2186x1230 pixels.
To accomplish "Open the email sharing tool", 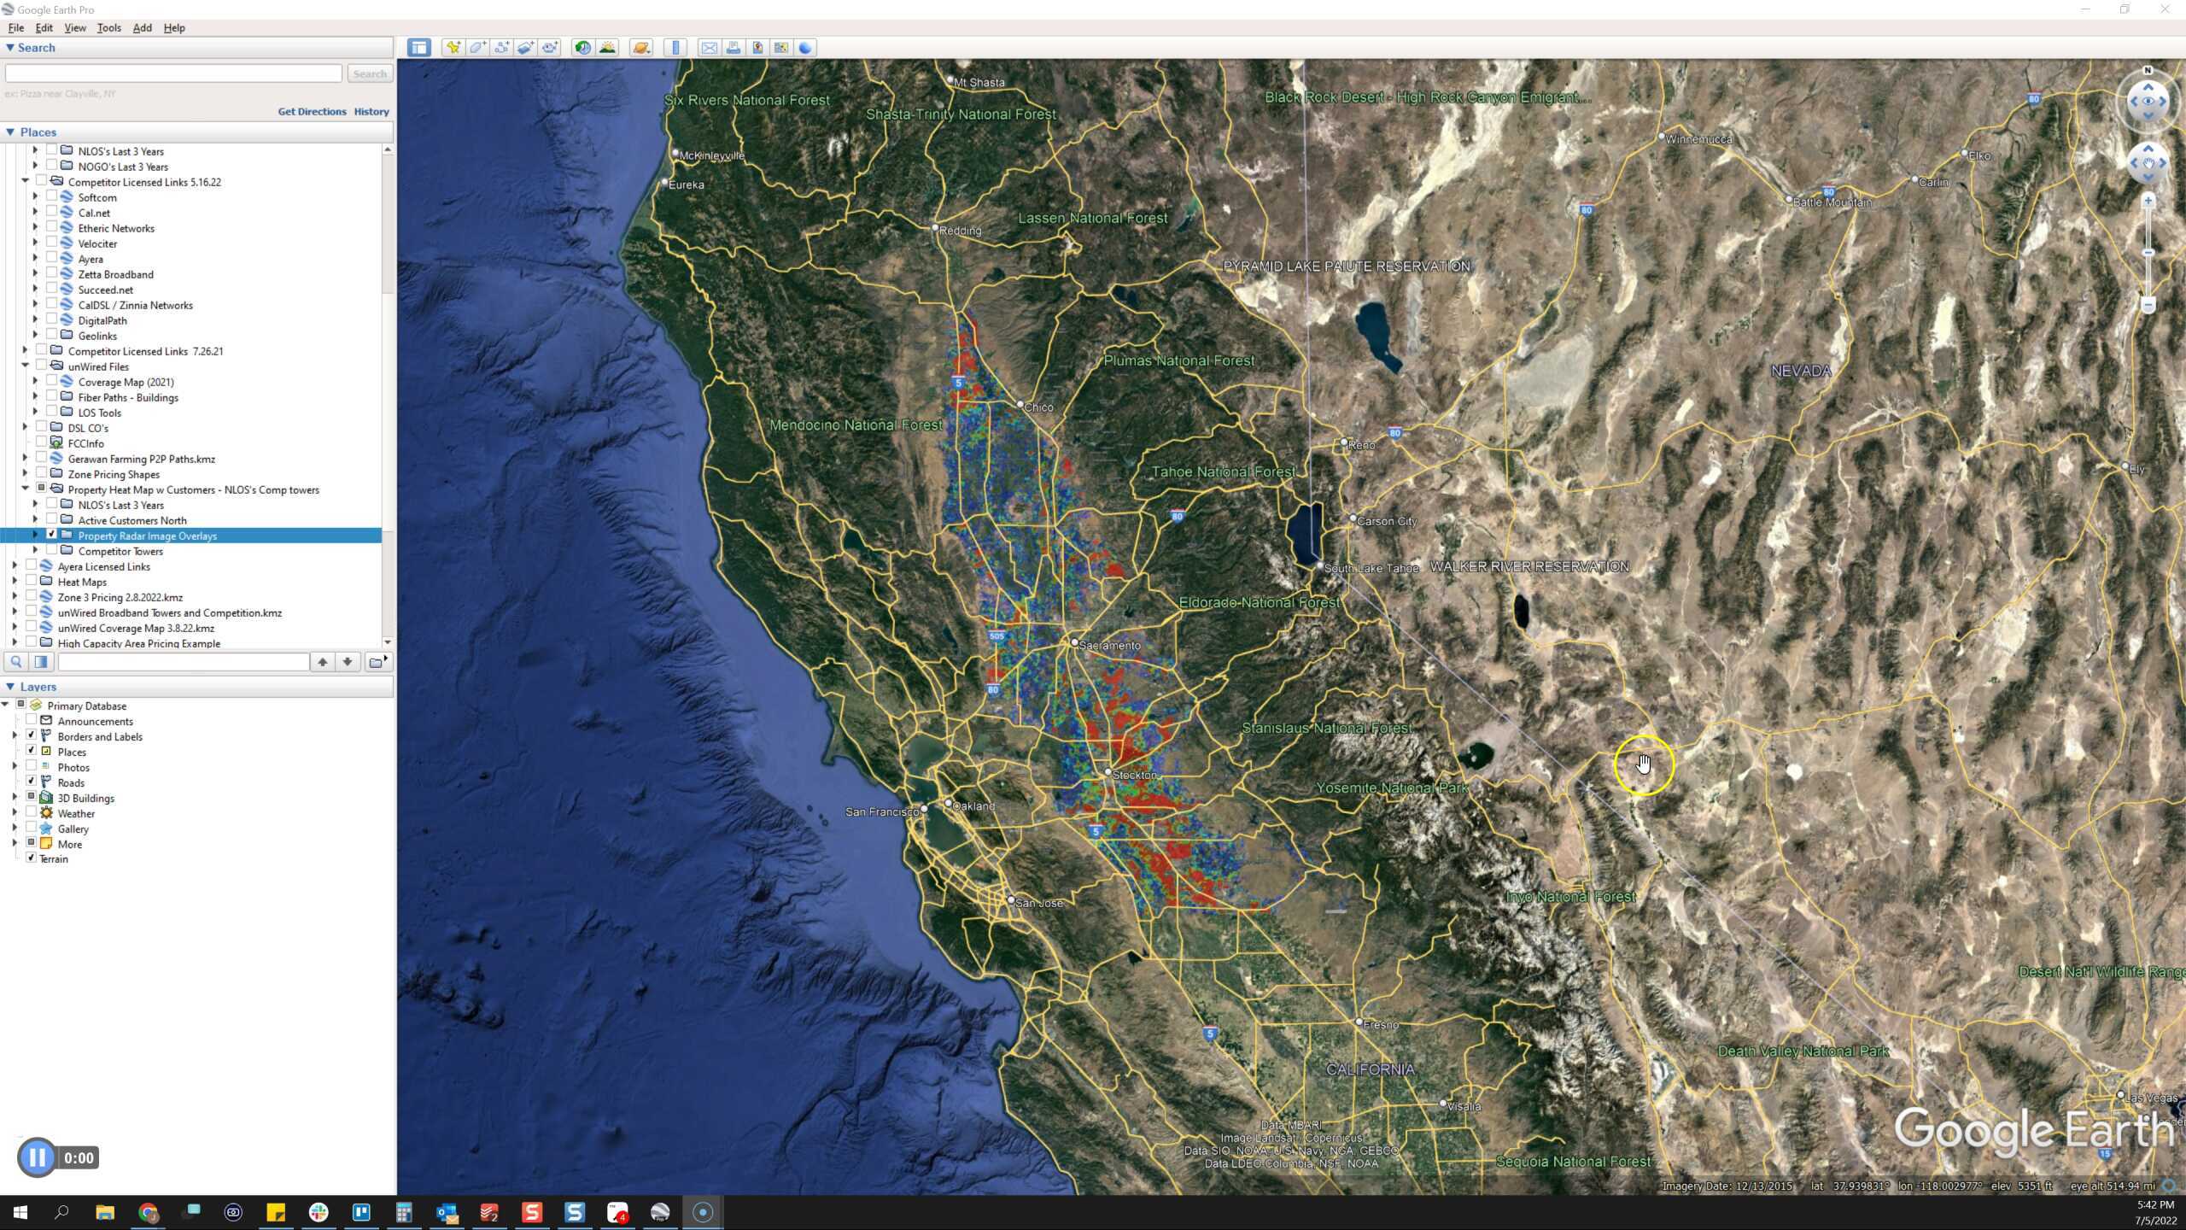I will click(710, 47).
